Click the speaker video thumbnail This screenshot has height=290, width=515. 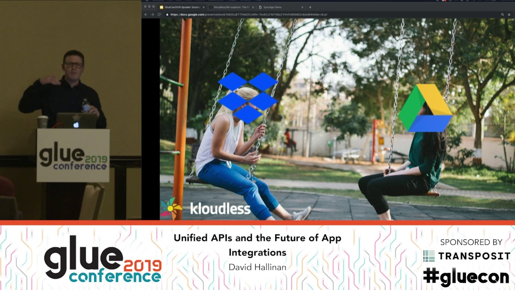(x=70, y=110)
